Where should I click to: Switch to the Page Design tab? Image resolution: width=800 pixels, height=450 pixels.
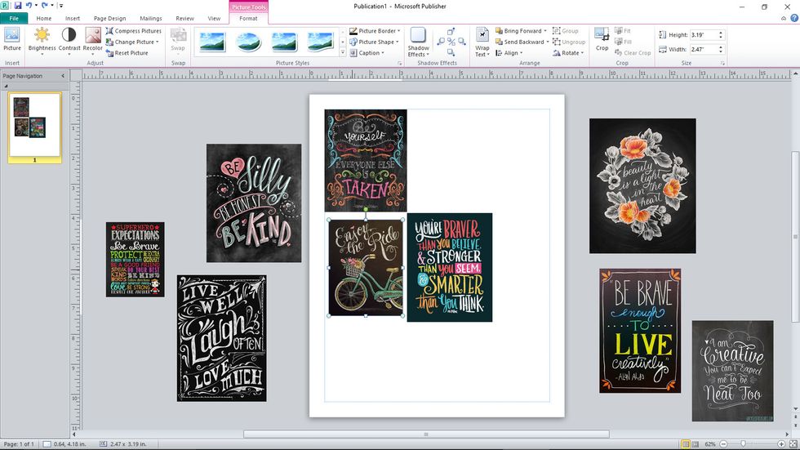109,18
